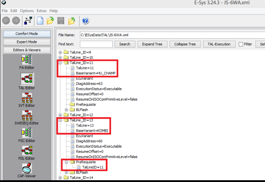This screenshot has height=182, width=265.
Task: Open the Options menu
Action: click(27, 11)
